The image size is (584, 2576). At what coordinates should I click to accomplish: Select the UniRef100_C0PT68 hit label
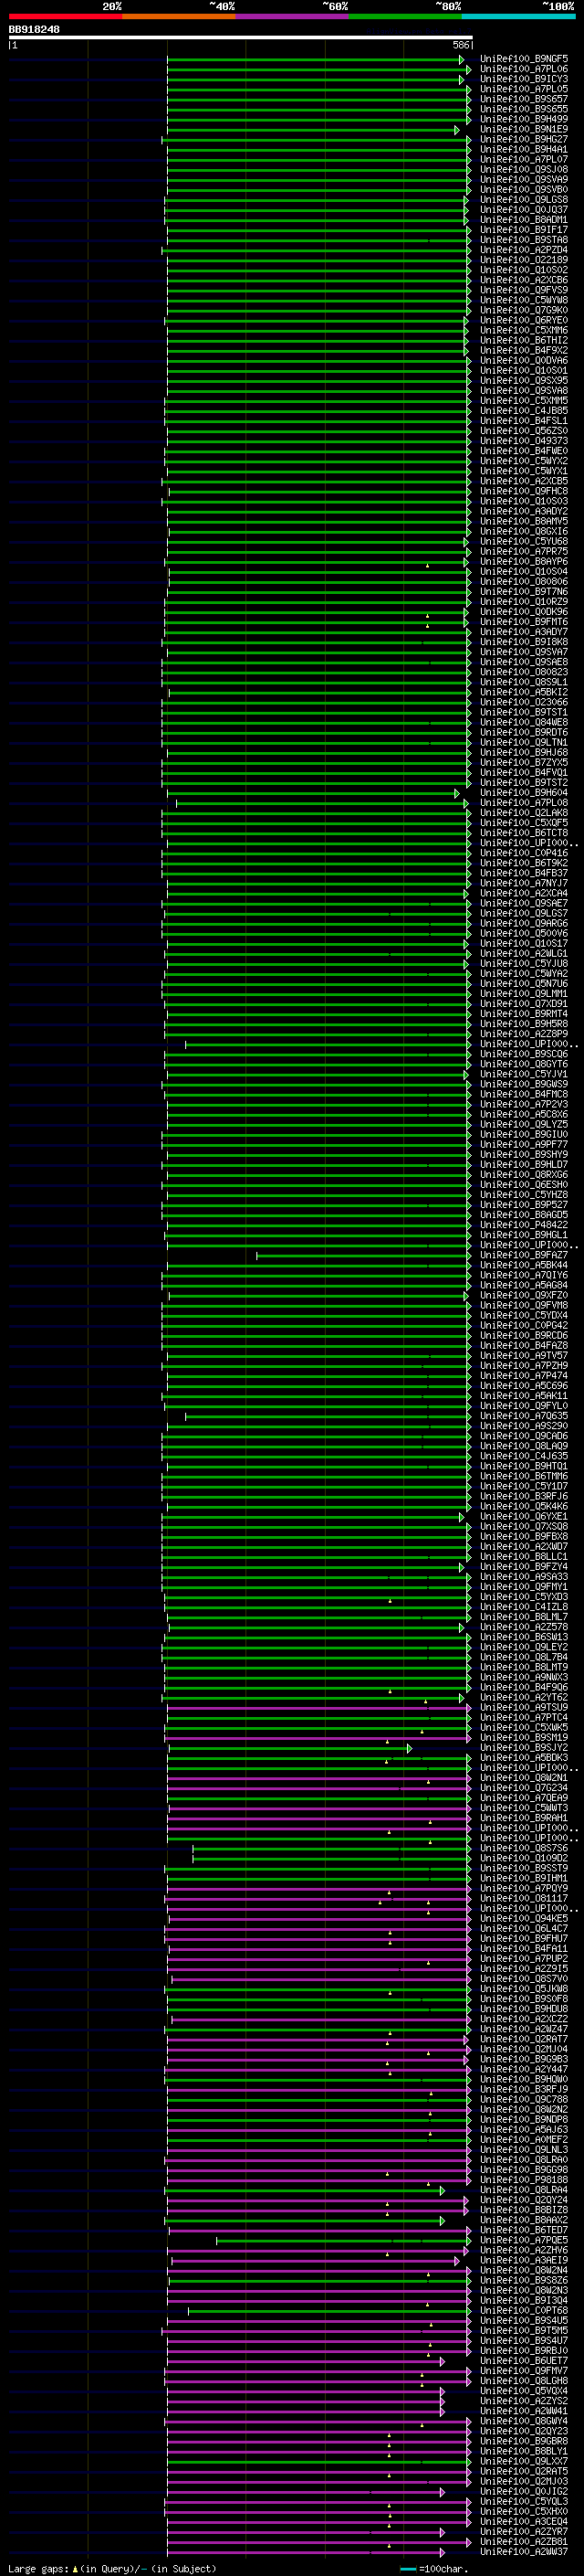click(x=524, y=2312)
